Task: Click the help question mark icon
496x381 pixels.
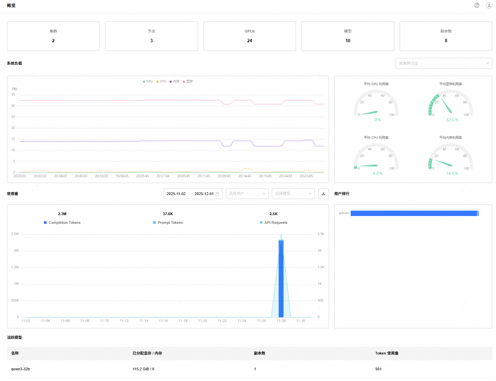Action: coord(477,5)
